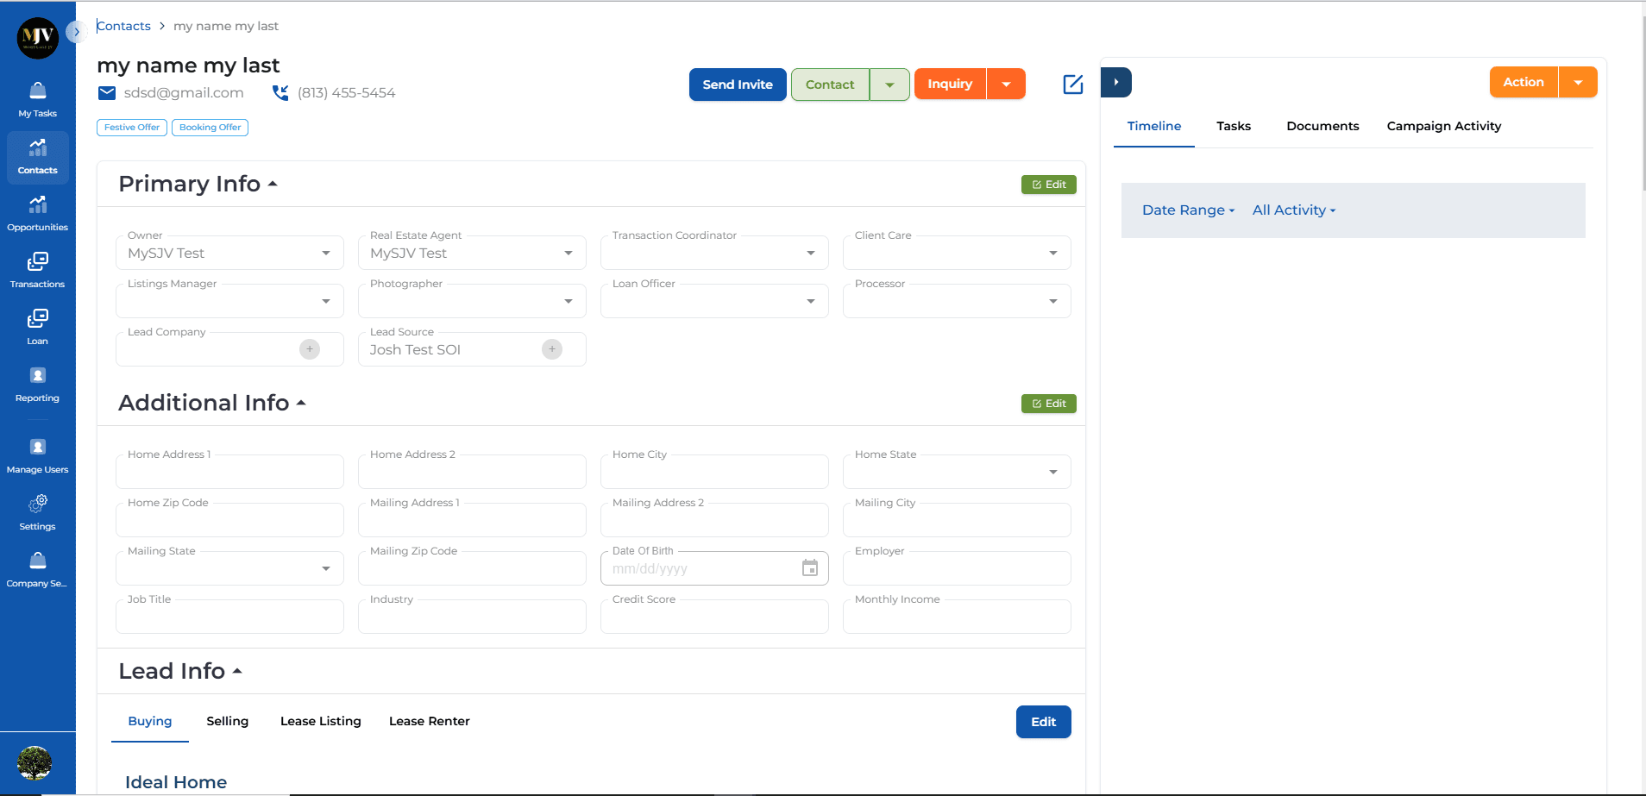Open the Client Care dropdown

(957, 253)
